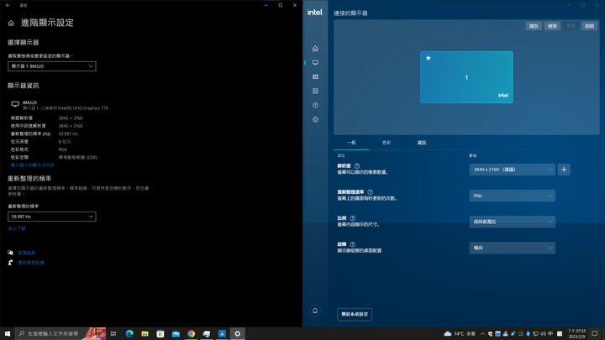This screenshot has width=605, height=340.
Task: Open Google Chrome from taskbar
Action: tap(191, 334)
